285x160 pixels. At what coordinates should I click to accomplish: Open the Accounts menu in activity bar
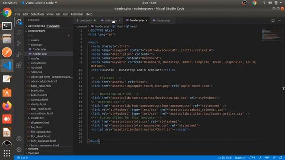19,139
